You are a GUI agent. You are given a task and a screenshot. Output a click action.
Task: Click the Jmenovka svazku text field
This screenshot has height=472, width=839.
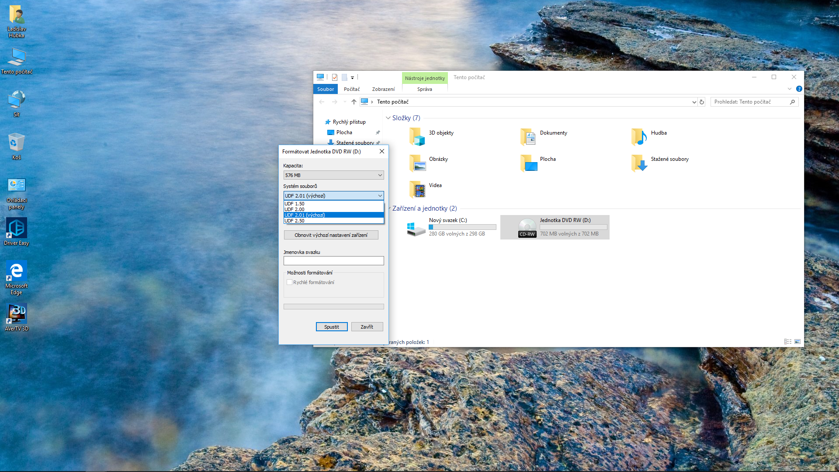(x=333, y=261)
